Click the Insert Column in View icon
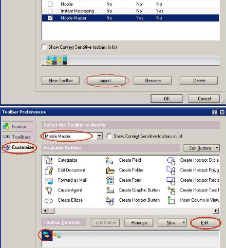Screen dimensions: 226x248 pyautogui.click(x=171, y=200)
